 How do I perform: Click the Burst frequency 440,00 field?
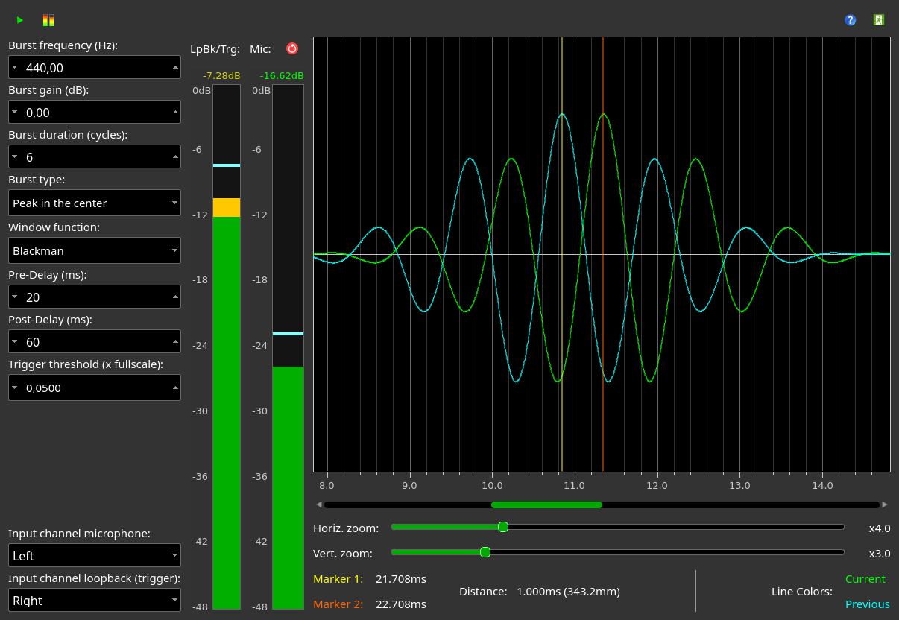pos(95,68)
